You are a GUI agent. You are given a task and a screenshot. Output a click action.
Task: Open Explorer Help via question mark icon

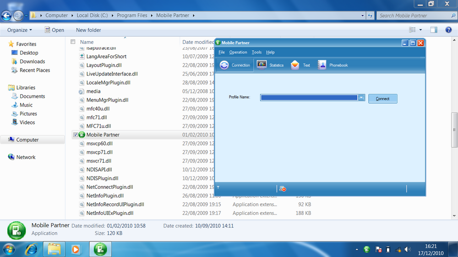448,30
